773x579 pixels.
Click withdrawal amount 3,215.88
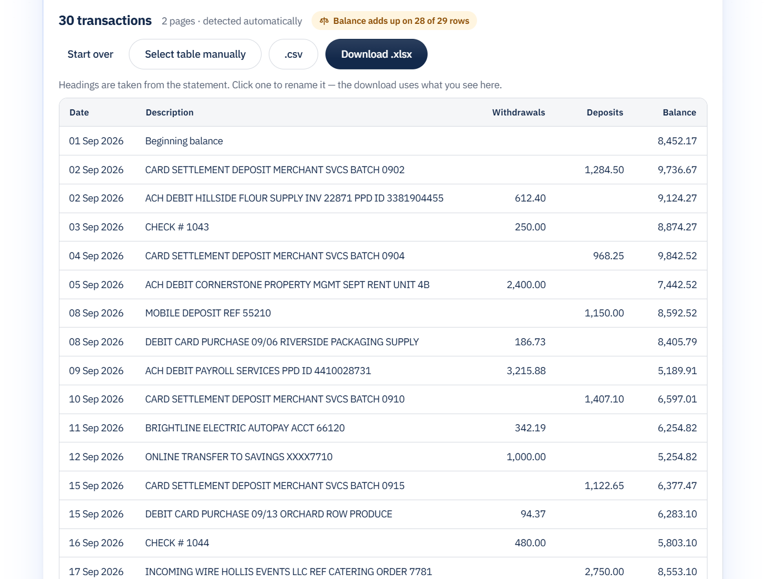526,371
